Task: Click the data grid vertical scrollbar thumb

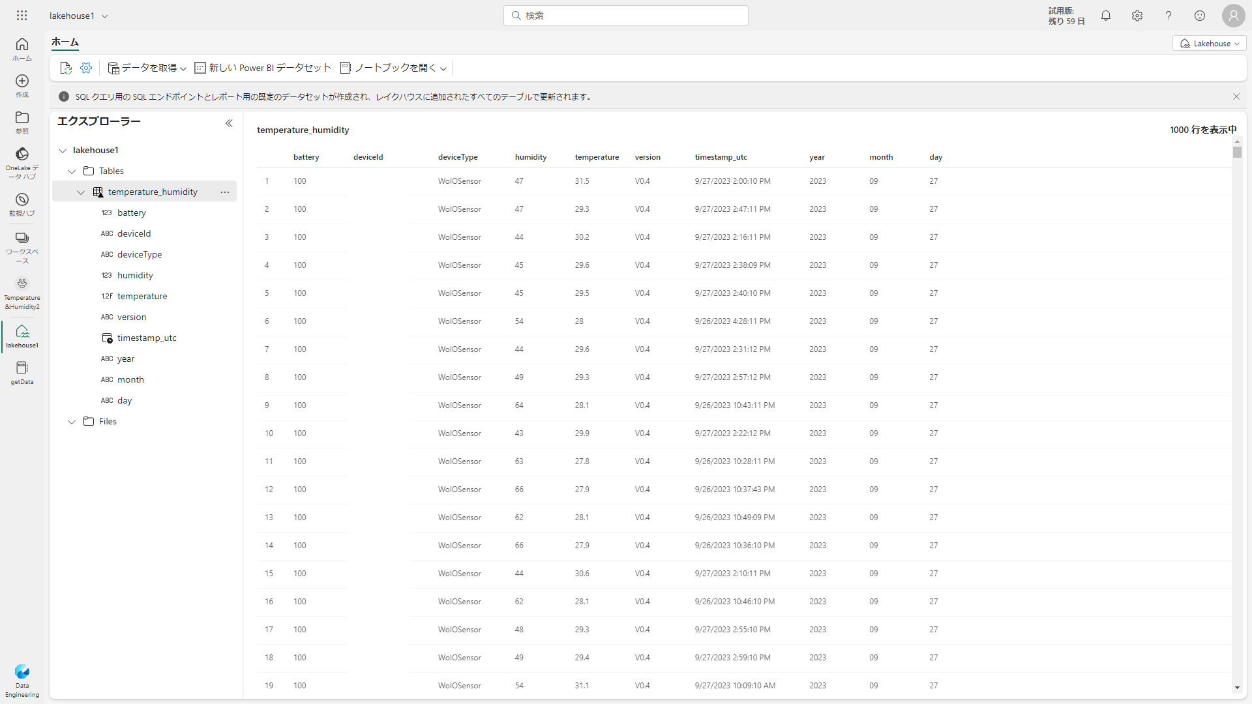Action: click(1237, 152)
